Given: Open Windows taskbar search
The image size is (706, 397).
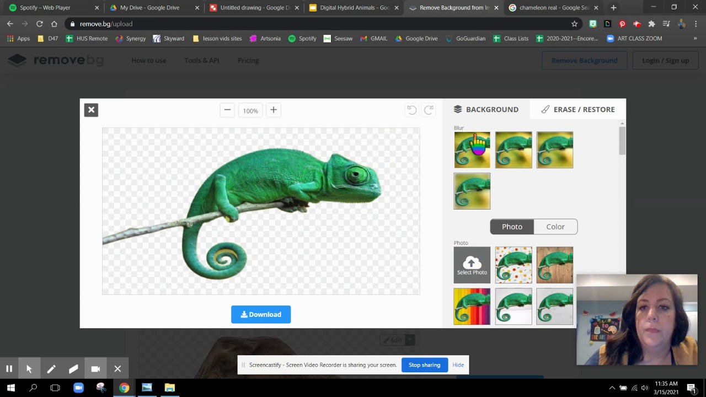Looking at the screenshot, I should tap(33, 388).
